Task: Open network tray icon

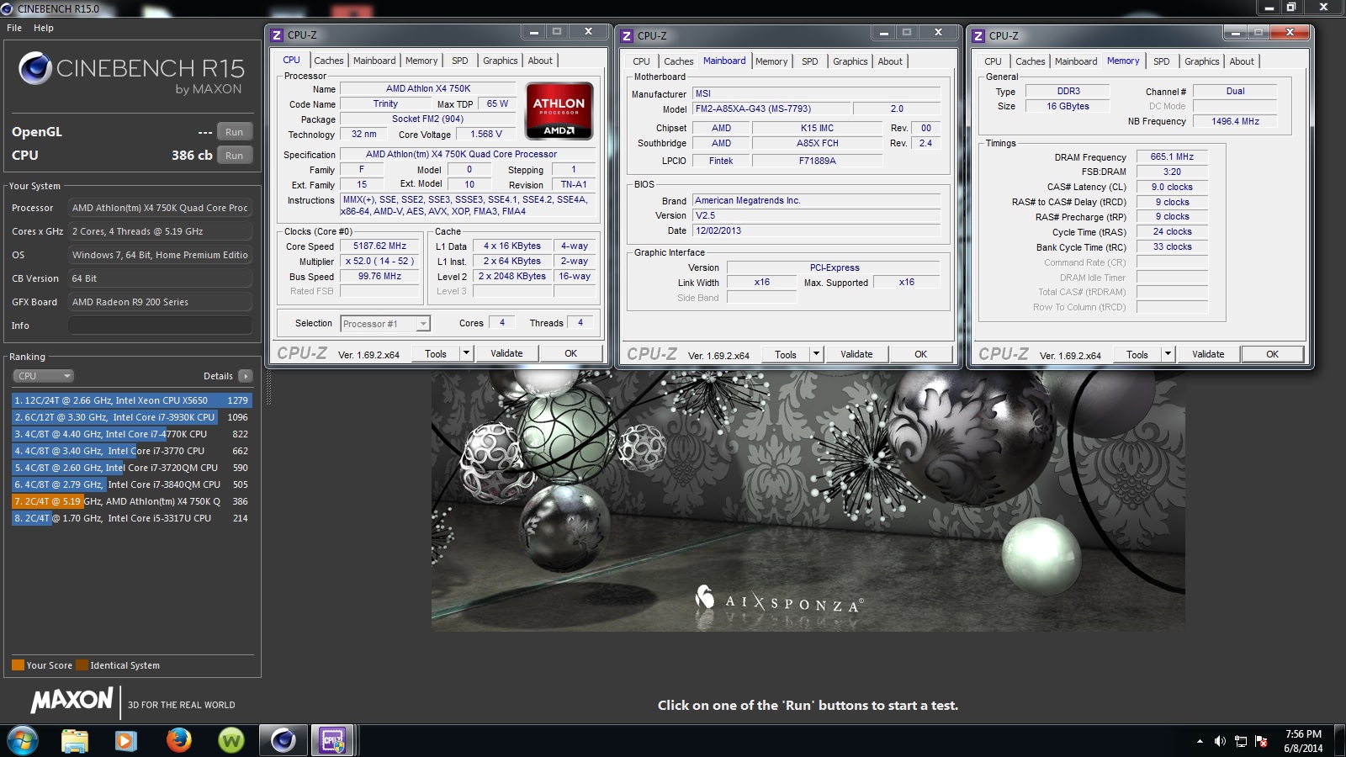Action: click(1241, 741)
